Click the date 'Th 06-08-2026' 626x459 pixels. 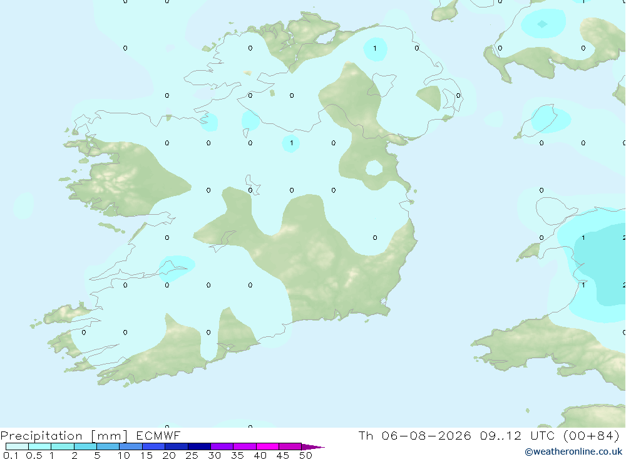(x=414, y=435)
